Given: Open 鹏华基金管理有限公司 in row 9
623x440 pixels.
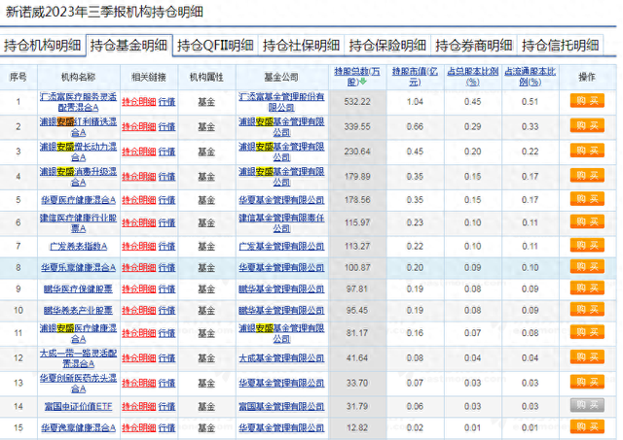Looking at the screenshot, I should click(x=281, y=289).
